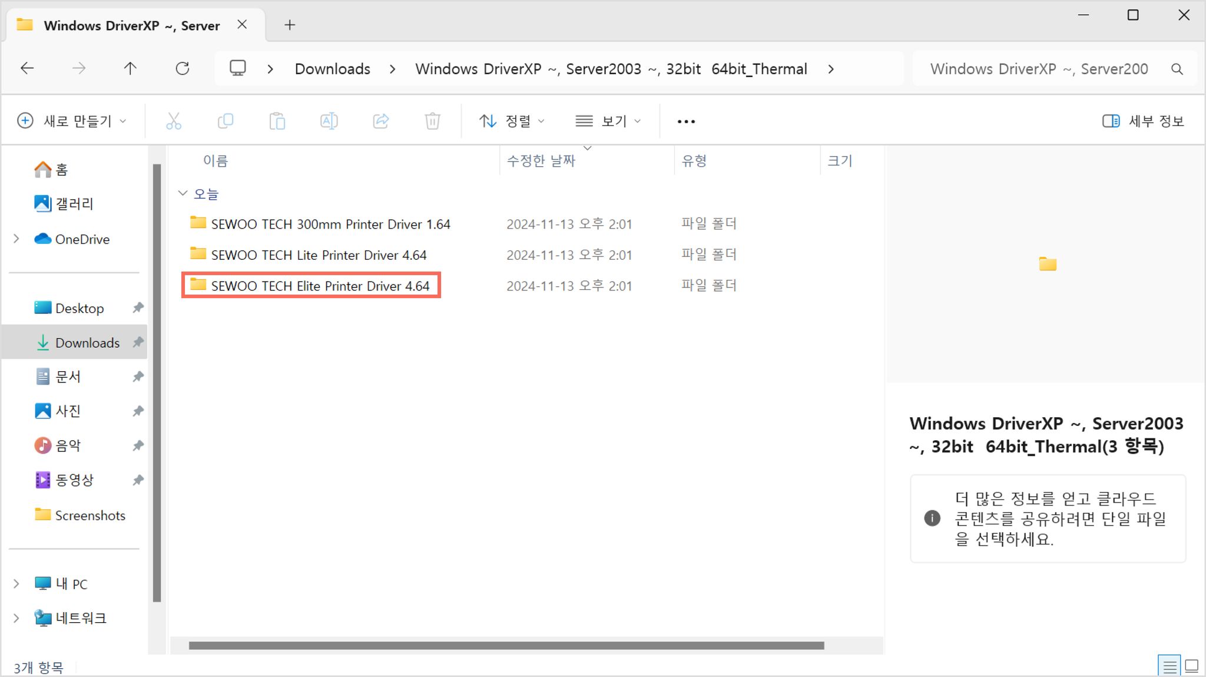1206x677 pixels.
Task: Click Downloads breadcrumb in address bar
Action: coord(333,69)
